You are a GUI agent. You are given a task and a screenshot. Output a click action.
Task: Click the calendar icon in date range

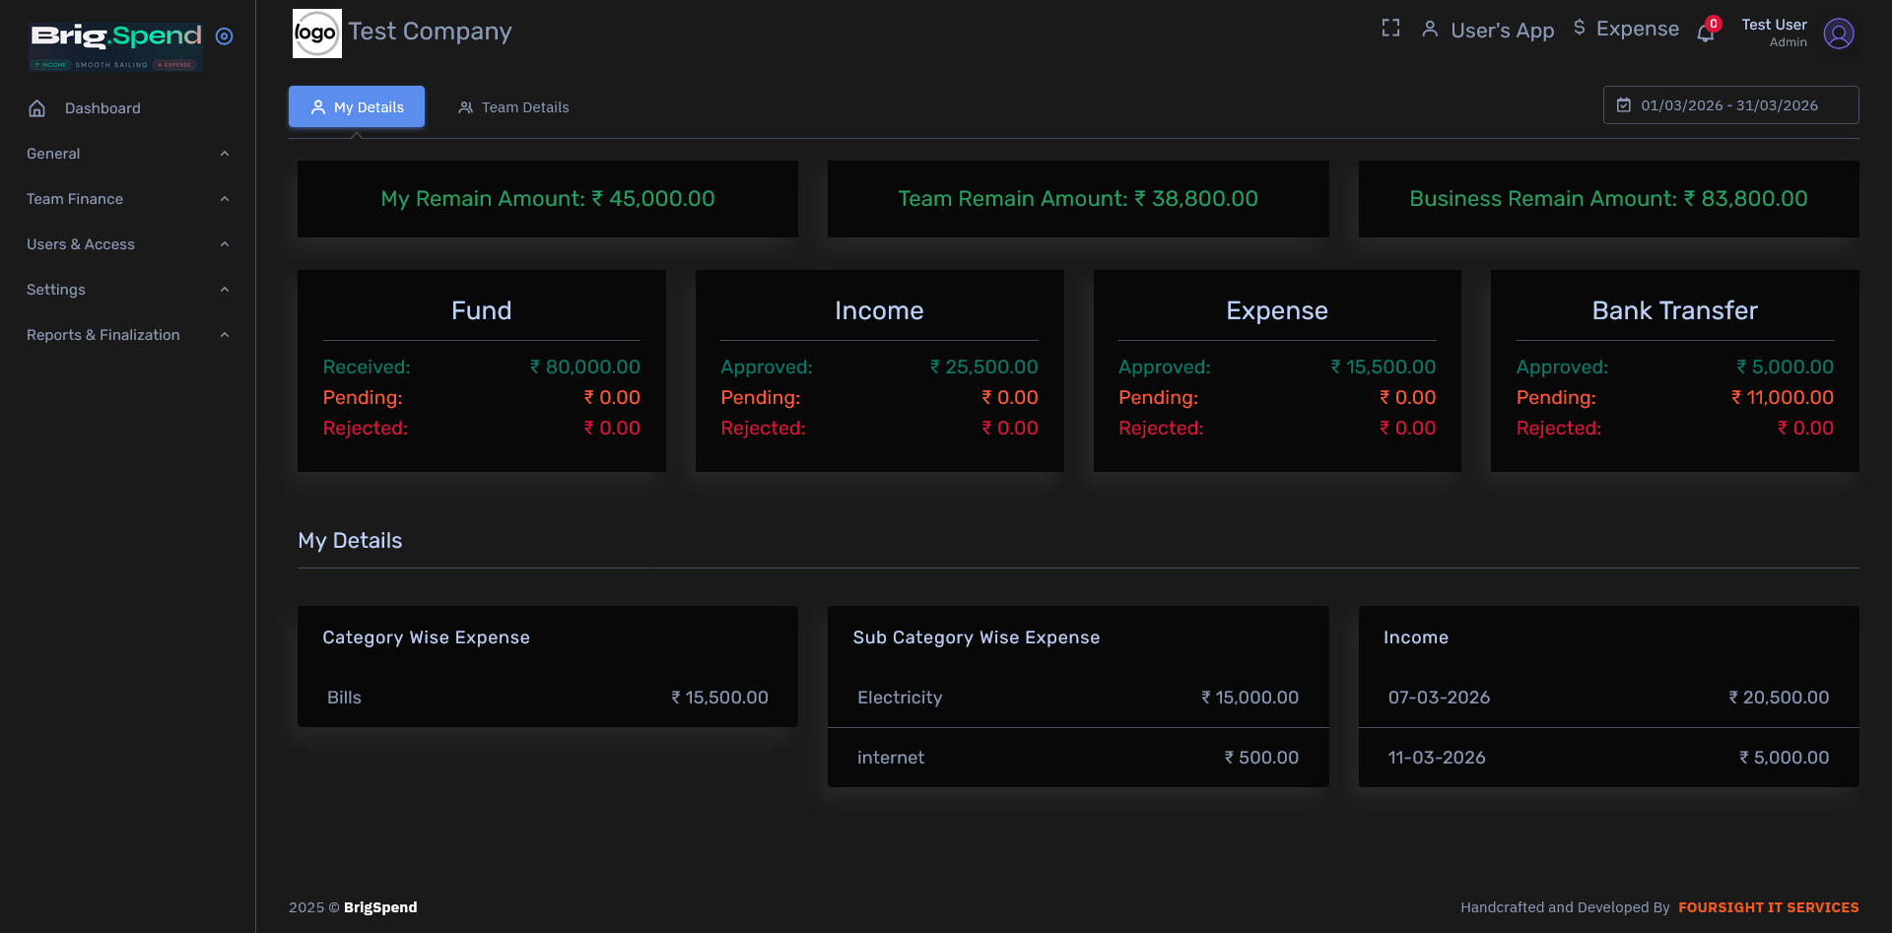click(1624, 105)
